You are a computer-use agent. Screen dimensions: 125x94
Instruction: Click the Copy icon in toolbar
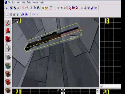coord(35,8)
